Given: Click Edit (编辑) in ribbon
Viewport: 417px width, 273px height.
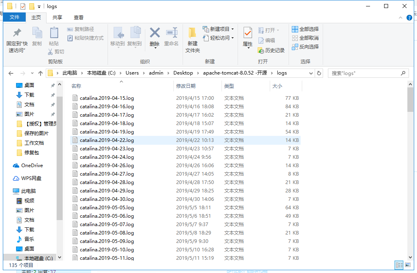Looking at the screenshot, I should [267, 40].
